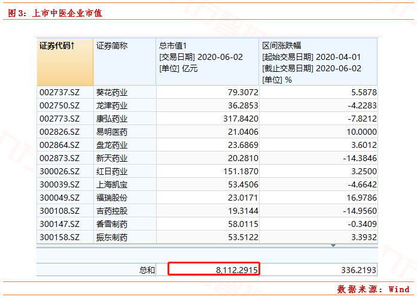417x297 pixels.
Task: Click stock code 002826.SZ
Action: click(x=59, y=132)
